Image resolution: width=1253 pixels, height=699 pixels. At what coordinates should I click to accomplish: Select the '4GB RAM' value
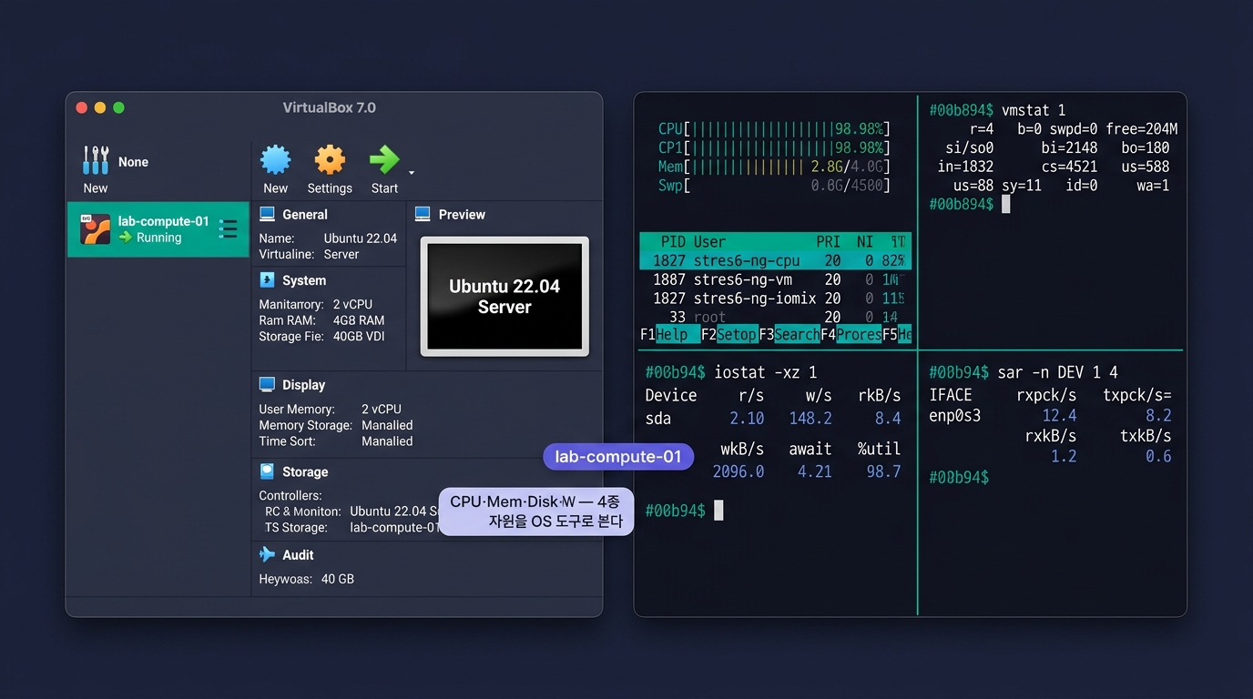[359, 320]
